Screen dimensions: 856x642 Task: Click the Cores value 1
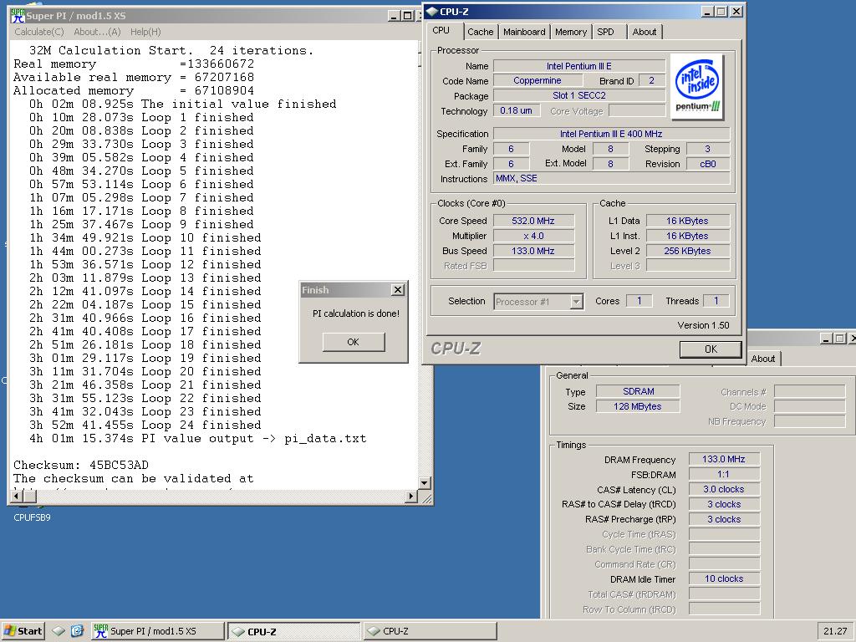tap(639, 301)
